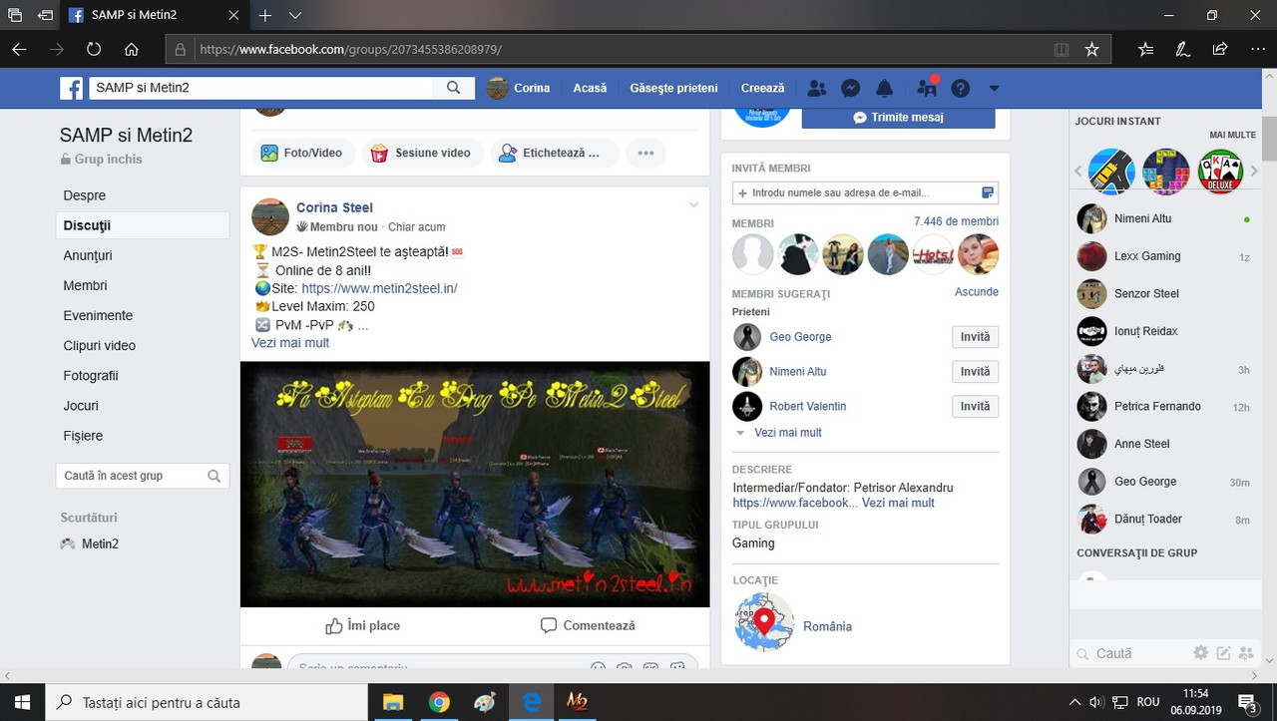This screenshot has height=721, width=1277.
Task: Open Fotografii section
Action: click(x=91, y=375)
